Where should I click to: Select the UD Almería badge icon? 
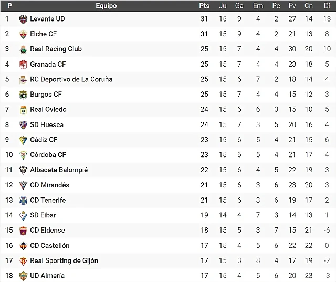(23, 276)
